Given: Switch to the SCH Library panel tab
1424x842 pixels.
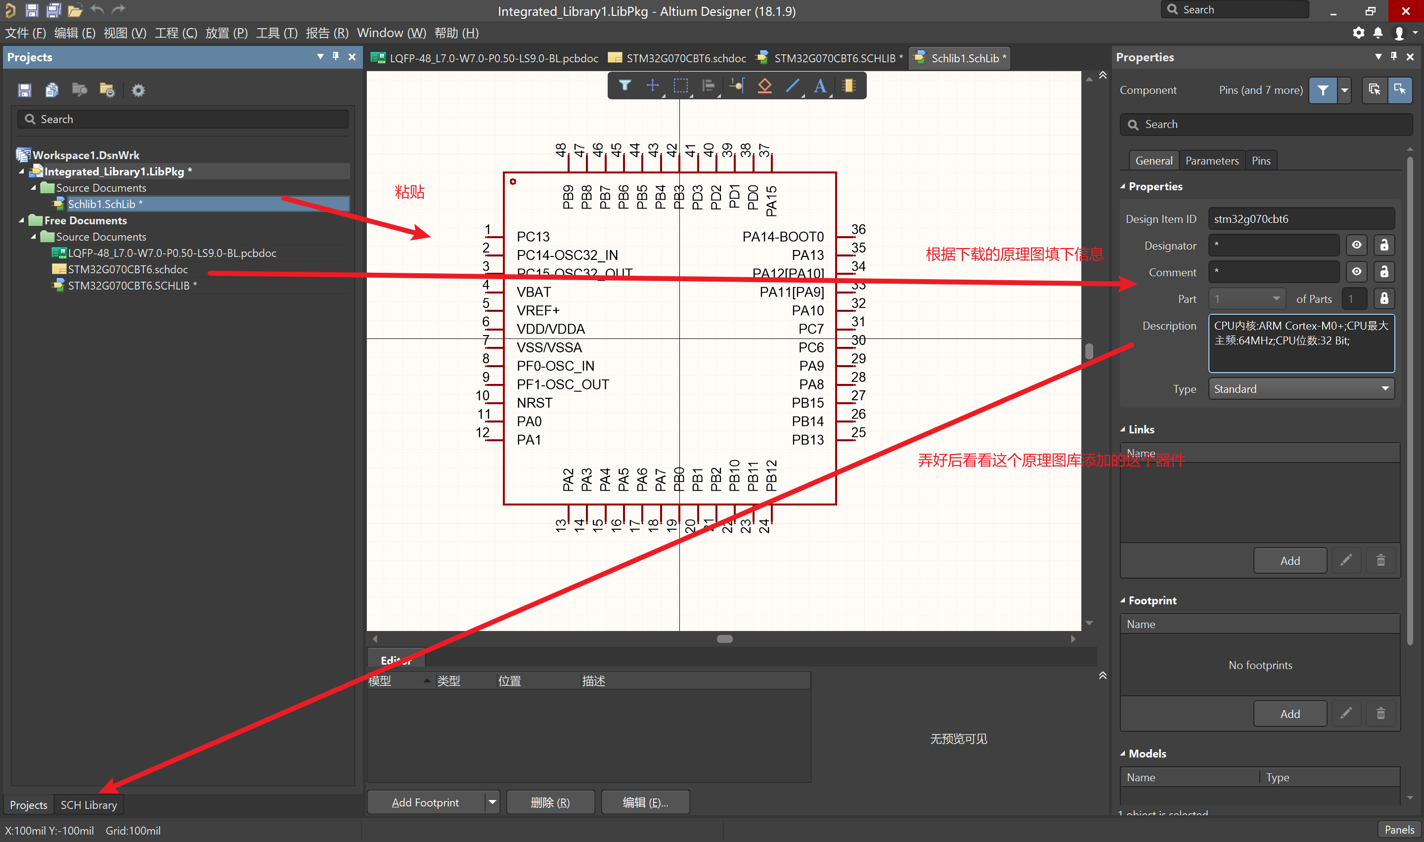Looking at the screenshot, I should point(89,804).
